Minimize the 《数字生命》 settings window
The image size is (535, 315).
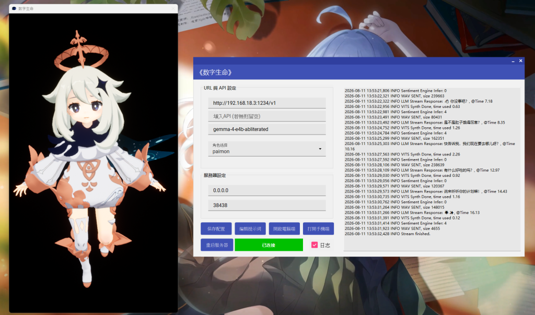tap(513, 61)
